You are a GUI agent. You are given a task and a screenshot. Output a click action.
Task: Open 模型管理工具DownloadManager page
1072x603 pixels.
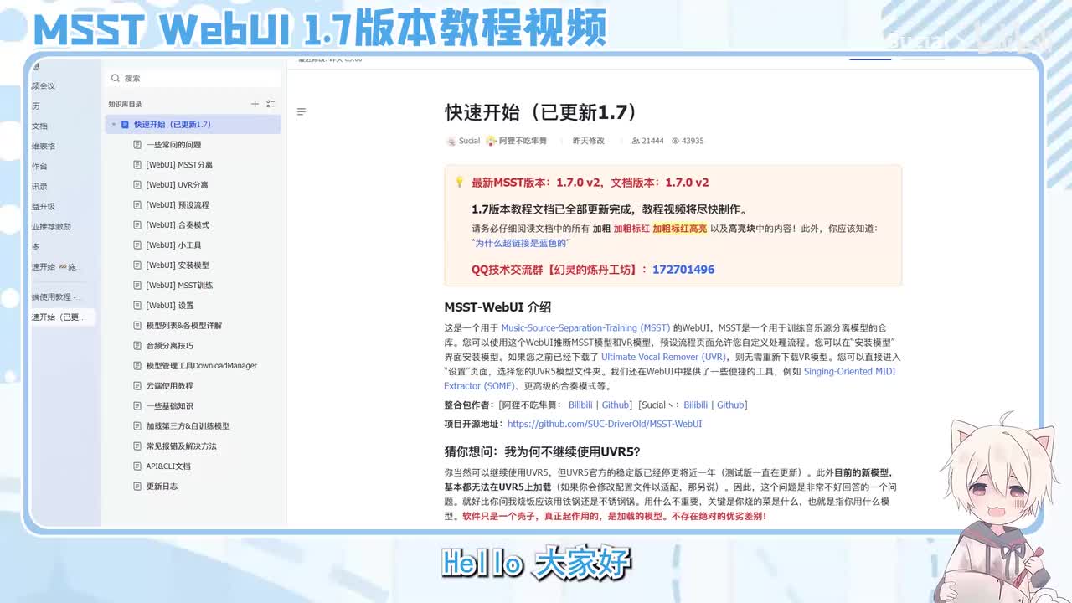pyautogui.click(x=202, y=366)
